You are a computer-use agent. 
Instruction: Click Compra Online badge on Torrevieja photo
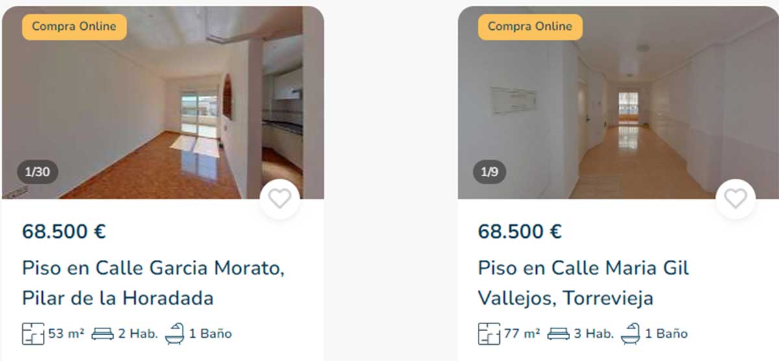[x=530, y=27]
